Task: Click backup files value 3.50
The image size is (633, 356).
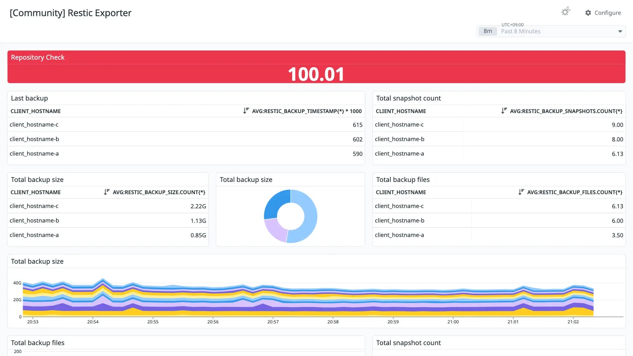Action: [x=617, y=235]
